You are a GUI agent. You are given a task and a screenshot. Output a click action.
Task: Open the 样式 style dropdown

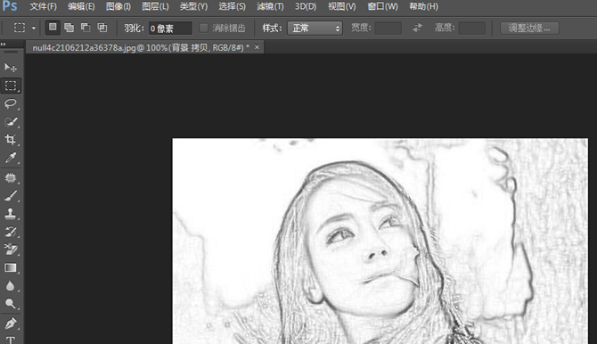(315, 29)
